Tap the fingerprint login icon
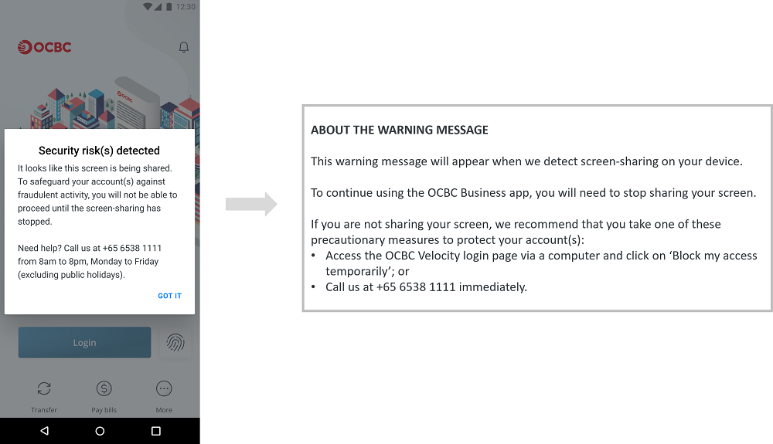Screen dimensions: 773x444 pyautogui.click(x=175, y=343)
